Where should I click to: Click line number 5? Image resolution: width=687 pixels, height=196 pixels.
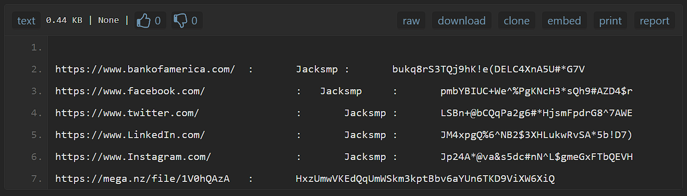(36, 135)
